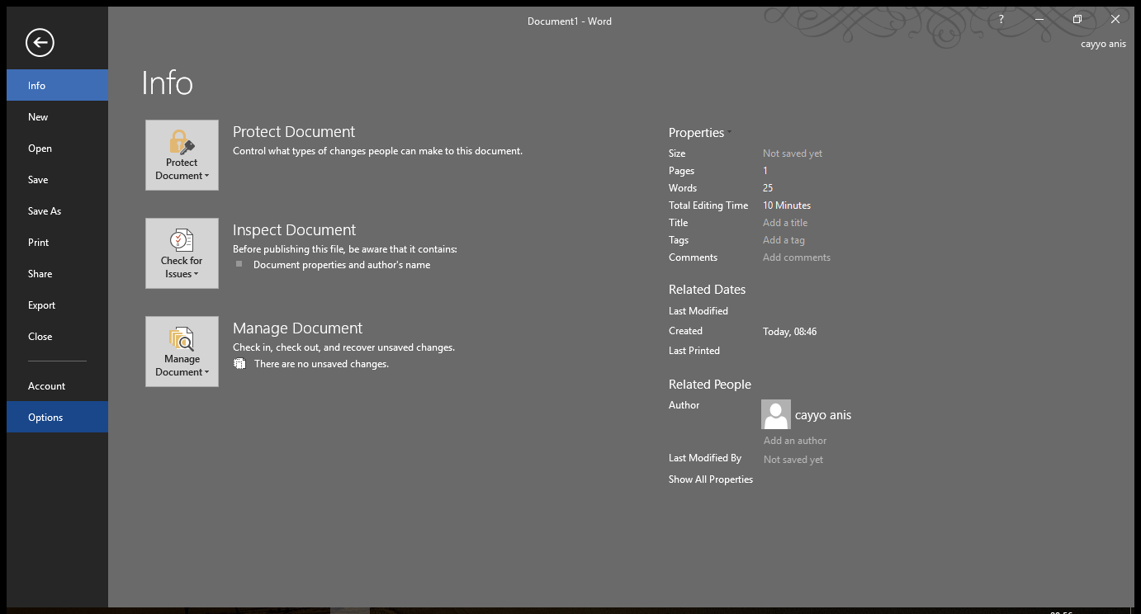Choose Open from the backstage menu

pos(57,149)
